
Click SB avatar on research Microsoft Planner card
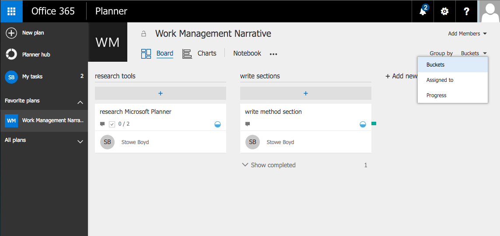click(108, 142)
